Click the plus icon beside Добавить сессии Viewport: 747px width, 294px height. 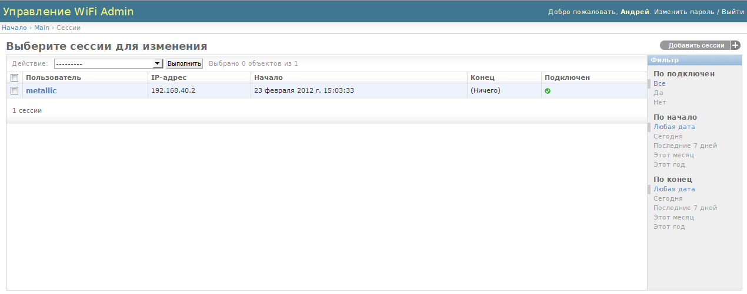735,45
